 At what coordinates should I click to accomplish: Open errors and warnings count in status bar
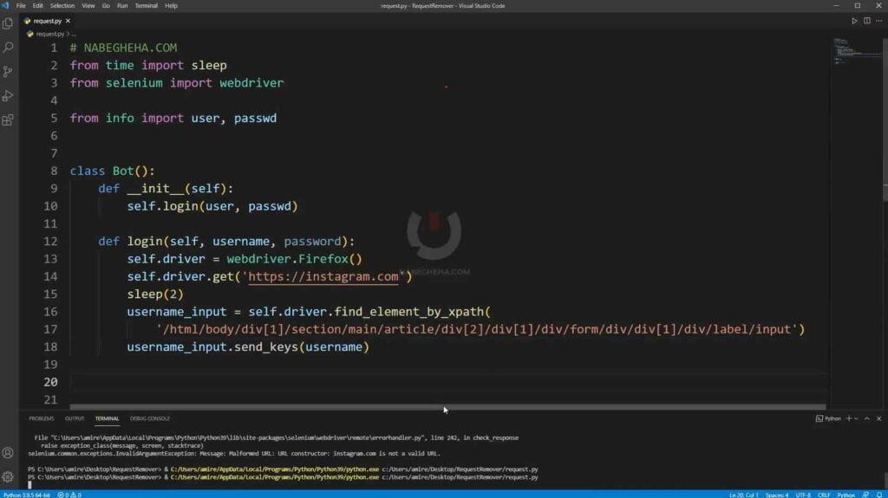(x=69, y=495)
